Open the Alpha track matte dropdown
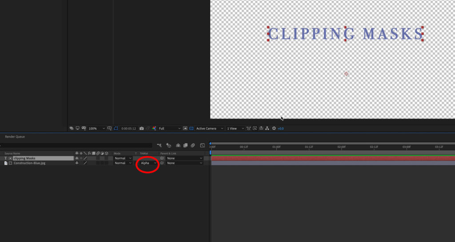Screen dimensions: 455x242 [148, 163]
